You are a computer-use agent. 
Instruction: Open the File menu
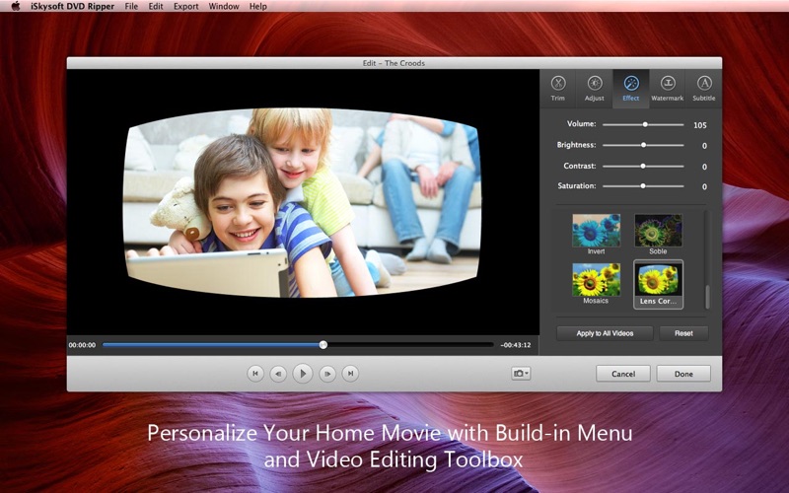[x=131, y=6]
